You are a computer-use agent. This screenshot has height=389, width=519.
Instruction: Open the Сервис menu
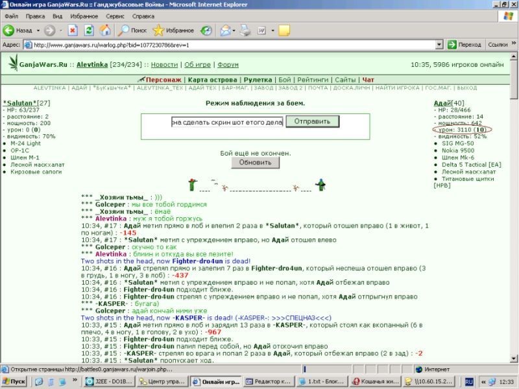point(115,16)
